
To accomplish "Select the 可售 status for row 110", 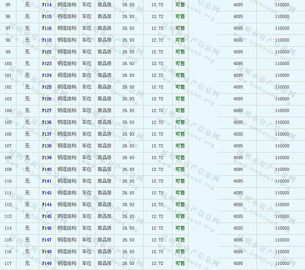I will 180,181.
